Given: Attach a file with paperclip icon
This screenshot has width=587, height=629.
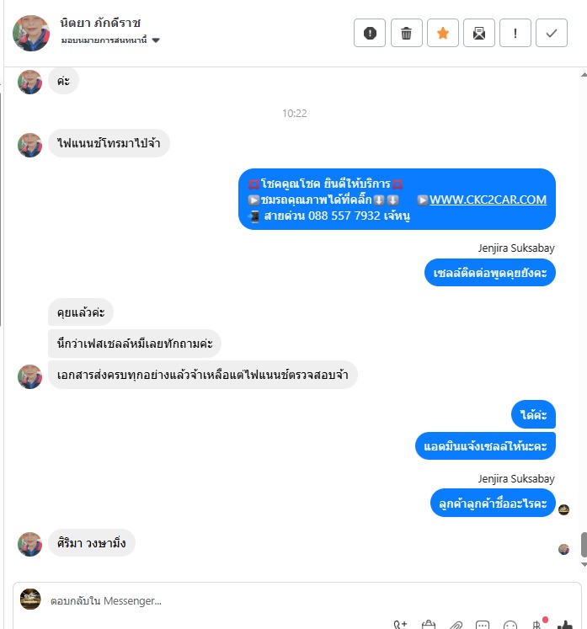Looking at the screenshot, I should coord(456,625).
